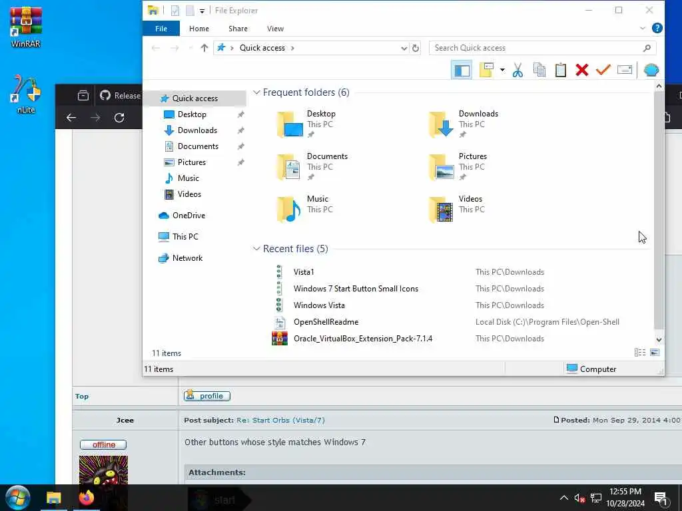Select Documents in the navigation pane
The image size is (682, 511).
point(198,146)
